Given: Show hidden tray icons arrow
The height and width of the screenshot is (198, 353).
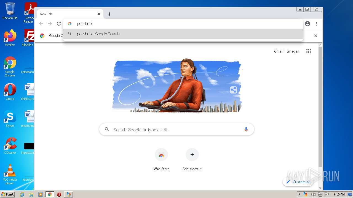Looking at the screenshot, I should 299,194.
